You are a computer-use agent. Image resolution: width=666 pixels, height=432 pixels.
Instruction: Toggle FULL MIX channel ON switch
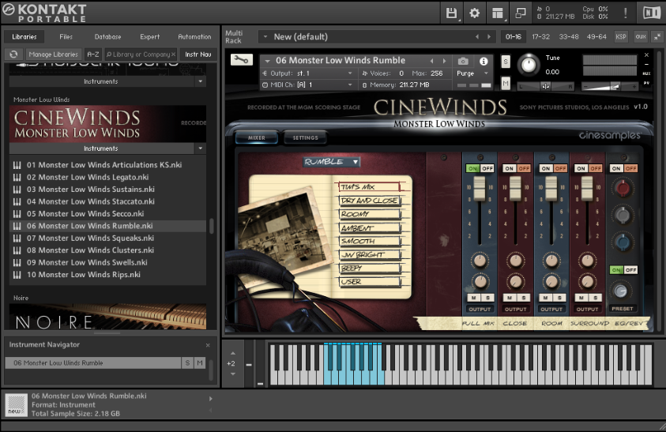click(x=472, y=169)
